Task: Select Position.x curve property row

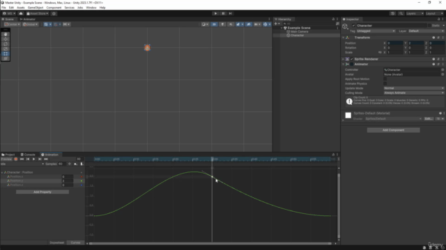Action: (x=42, y=176)
